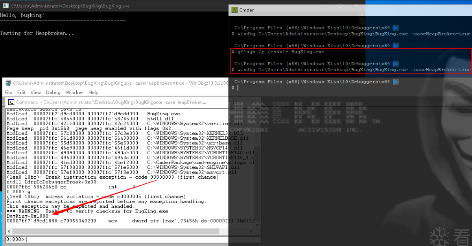Click the 'Access violation - code c0000005' line
The width and height of the screenshot is (472, 246).
pyautogui.click(x=96, y=196)
